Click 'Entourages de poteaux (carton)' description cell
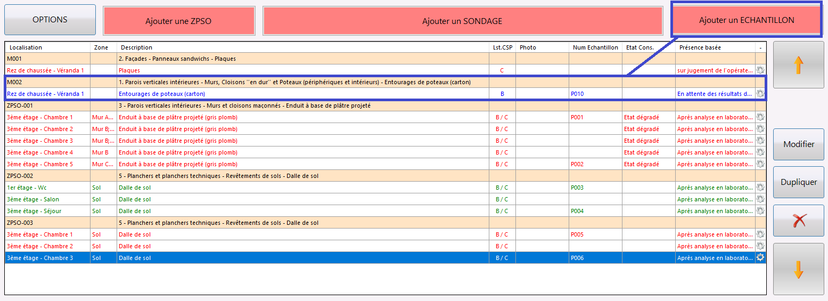The height and width of the screenshot is (301, 828). (303, 94)
